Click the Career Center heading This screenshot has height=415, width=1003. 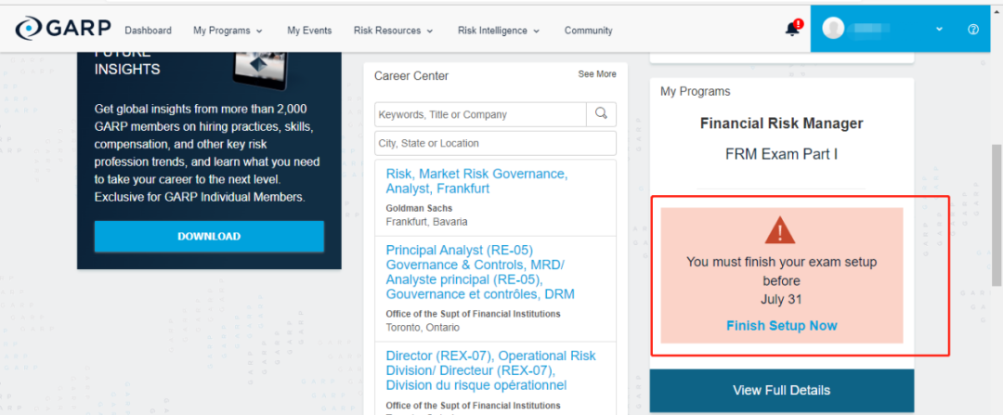point(412,76)
